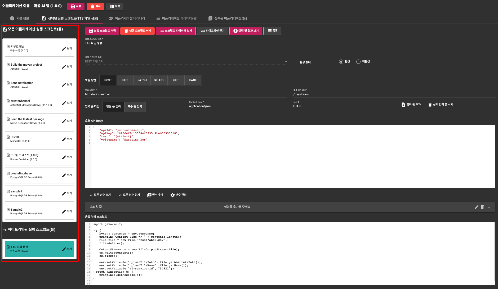Edit the 스피치 값 variable with pencil icon

tap(477, 207)
